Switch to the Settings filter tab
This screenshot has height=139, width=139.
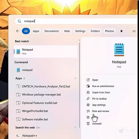80,31
